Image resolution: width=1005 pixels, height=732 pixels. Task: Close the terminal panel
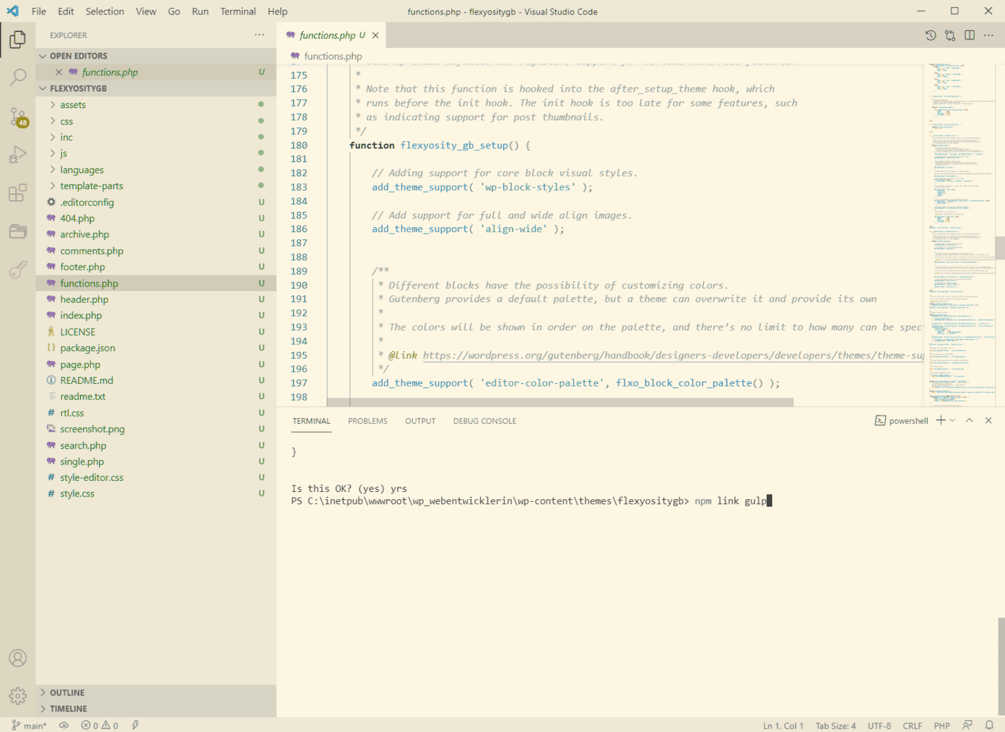[989, 421]
